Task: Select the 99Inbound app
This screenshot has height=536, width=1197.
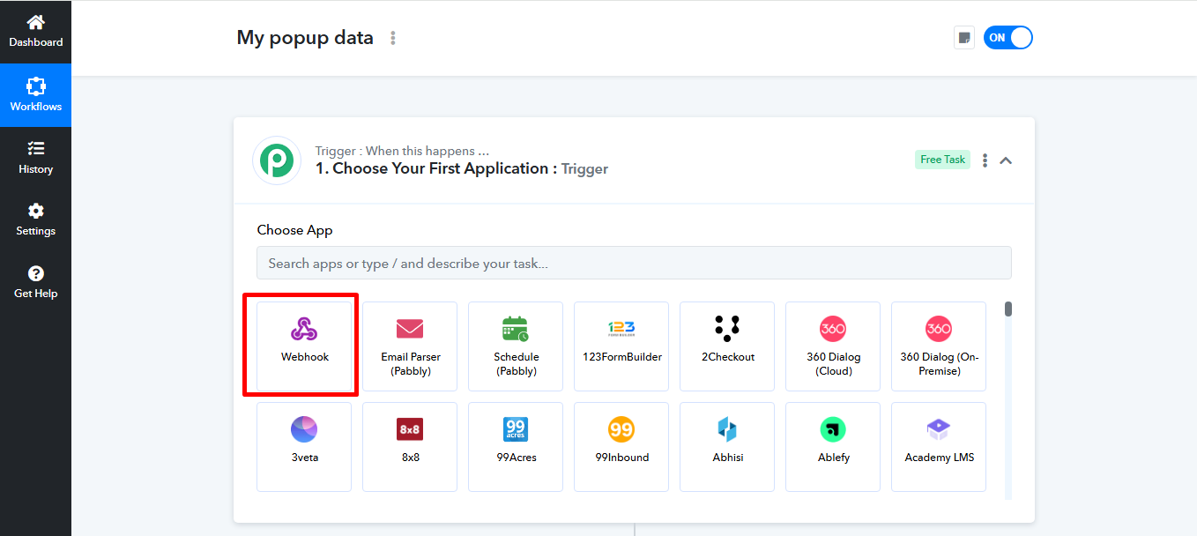Action: tap(621, 446)
